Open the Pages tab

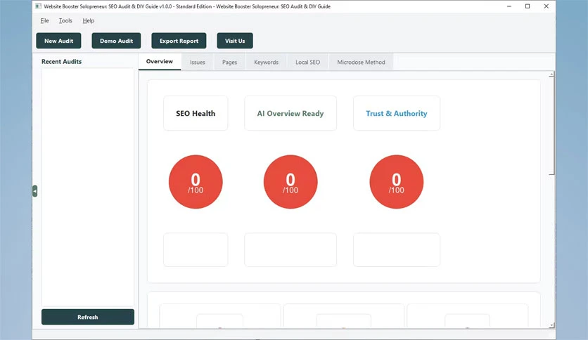click(229, 62)
